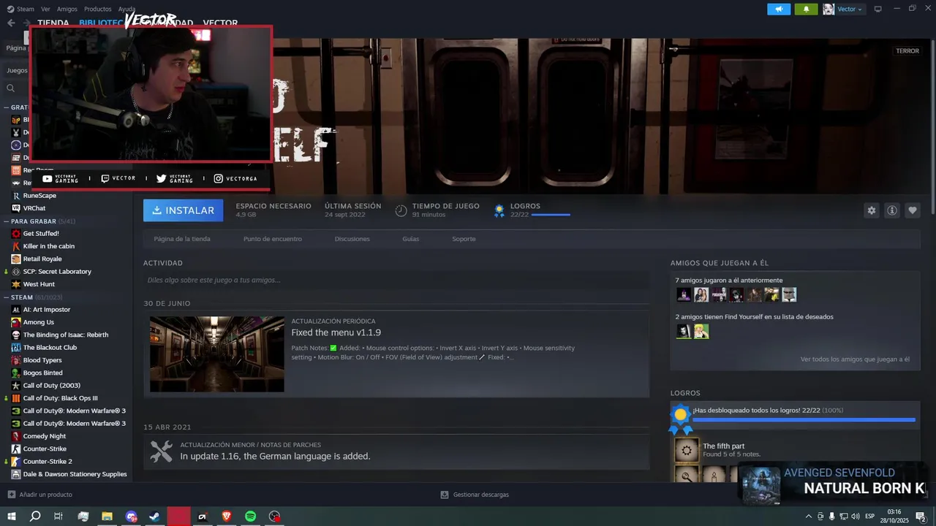Open Windows taskbar search
This screenshot has width=936, height=526.
click(x=35, y=517)
